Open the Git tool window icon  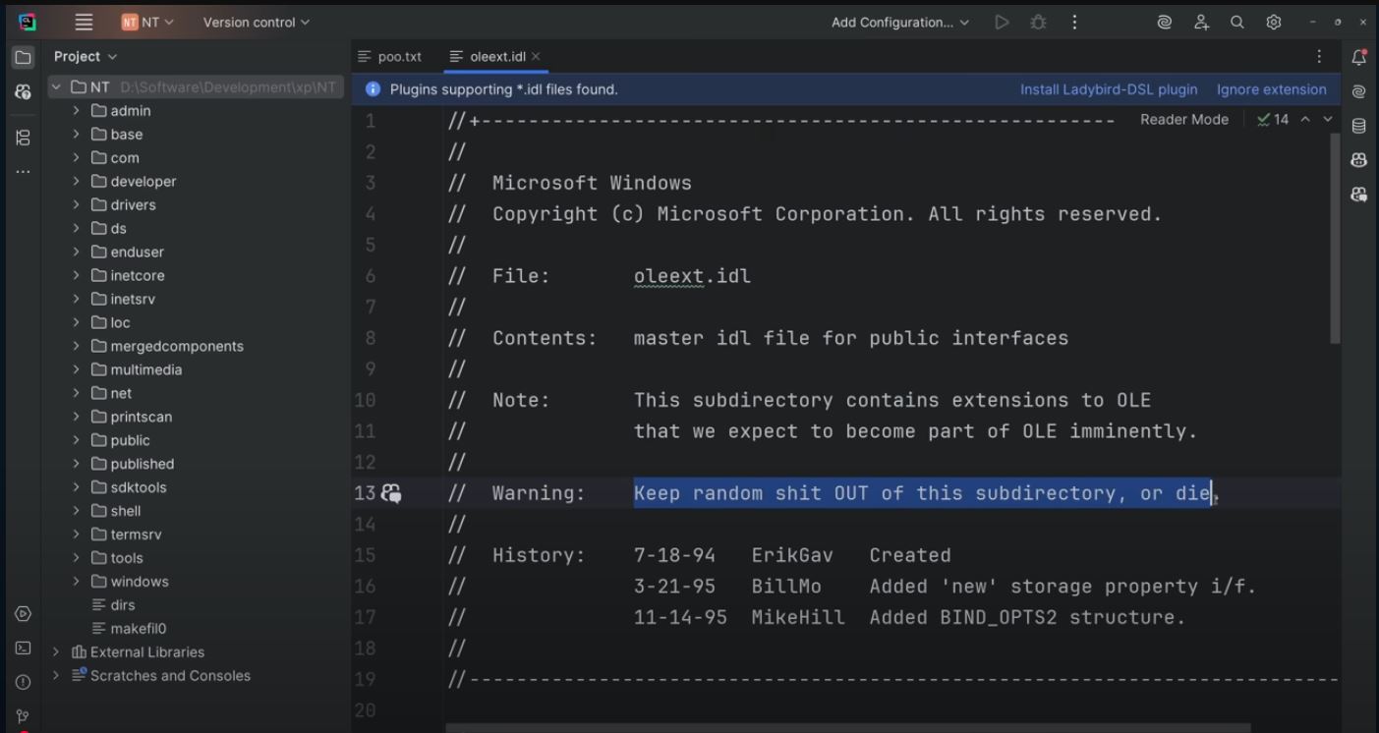[x=23, y=716]
